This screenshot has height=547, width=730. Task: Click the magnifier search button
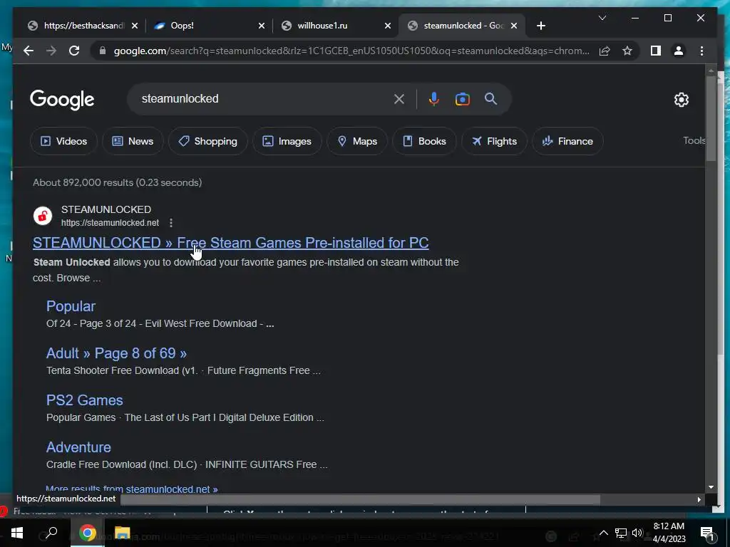[490, 98]
